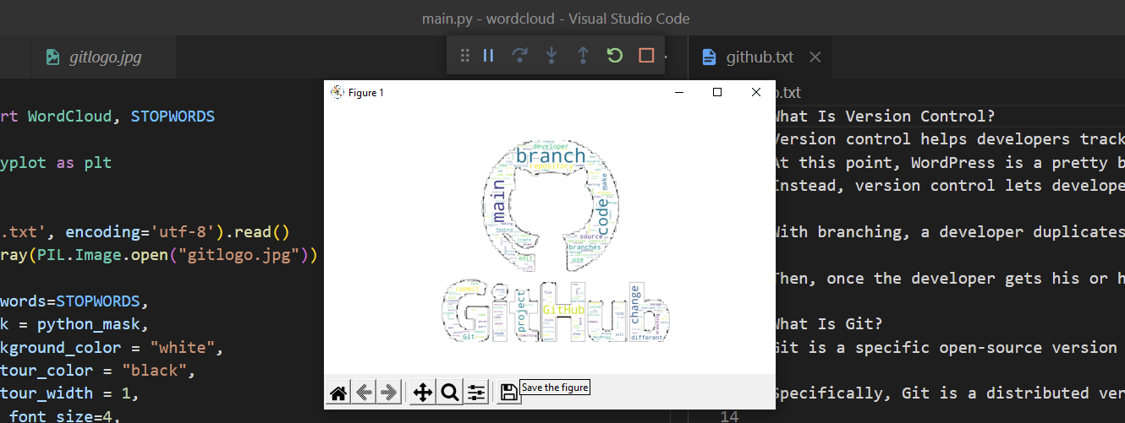1125x423 pixels.
Task: Pause the debugger from the debug toolbar
Action: pos(488,56)
